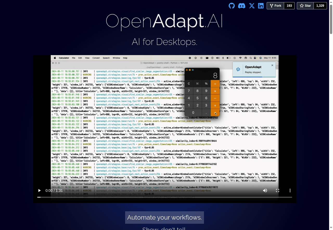The image size is (333, 230).
Task: Open the Discord icon
Action: tap(242, 6)
